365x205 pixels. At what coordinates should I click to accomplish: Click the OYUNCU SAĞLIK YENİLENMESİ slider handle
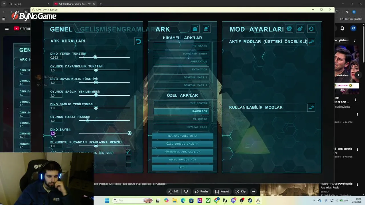(96, 95)
